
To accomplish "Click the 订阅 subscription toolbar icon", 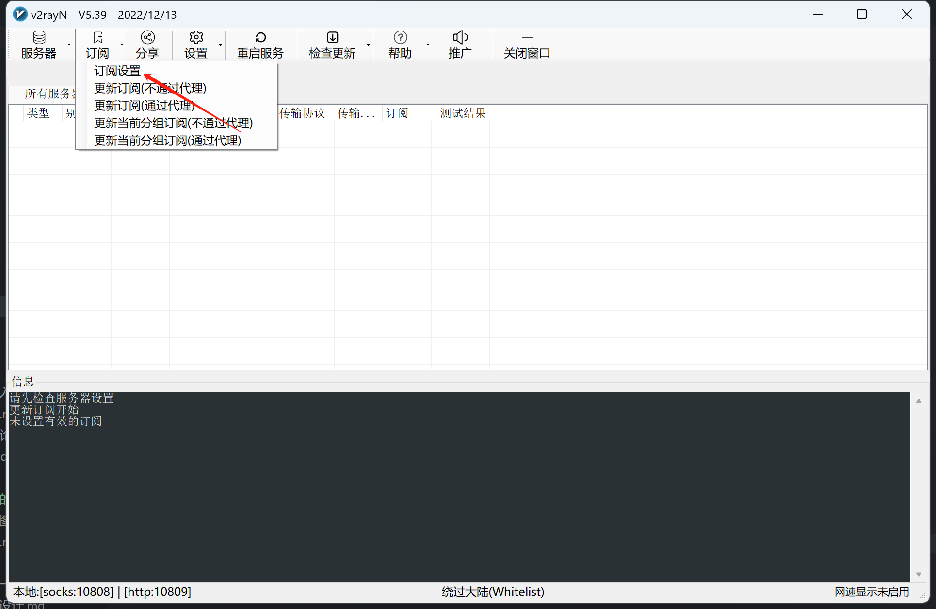I will click(x=98, y=38).
